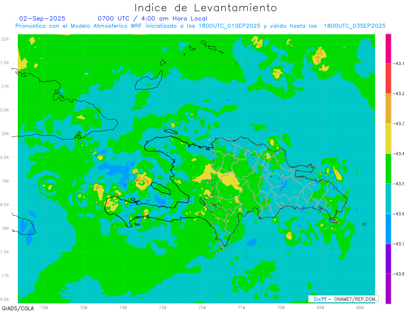Click the time label "0700 UTC / 4:00 am Hora Local"
This screenshot has height=312, width=404.
(153, 19)
